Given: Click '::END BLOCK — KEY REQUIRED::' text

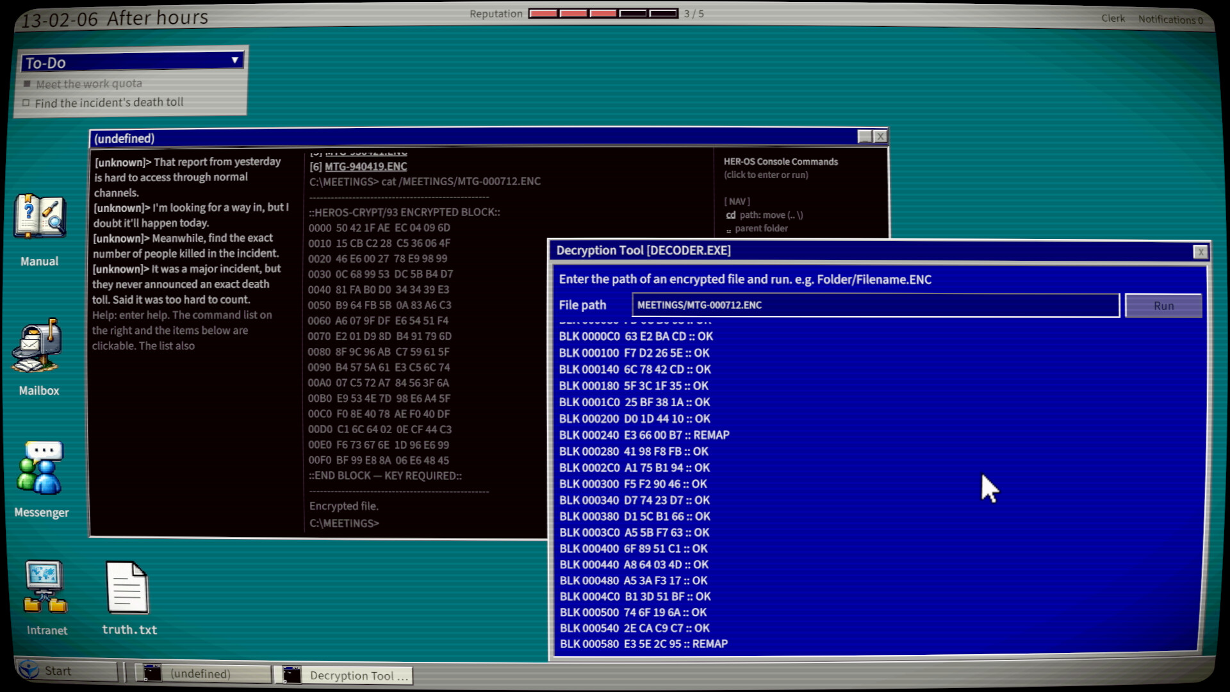Looking at the screenshot, I should coord(385,476).
